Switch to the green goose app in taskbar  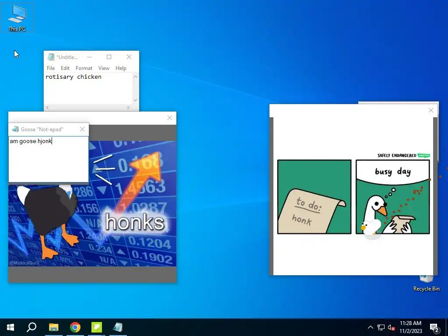click(97, 327)
